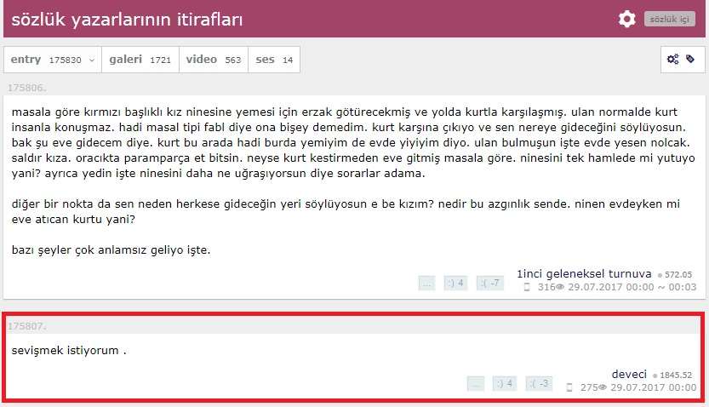The width and height of the screenshot is (709, 407).
Task: Click status dot next to deveci
Action: click(655, 375)
